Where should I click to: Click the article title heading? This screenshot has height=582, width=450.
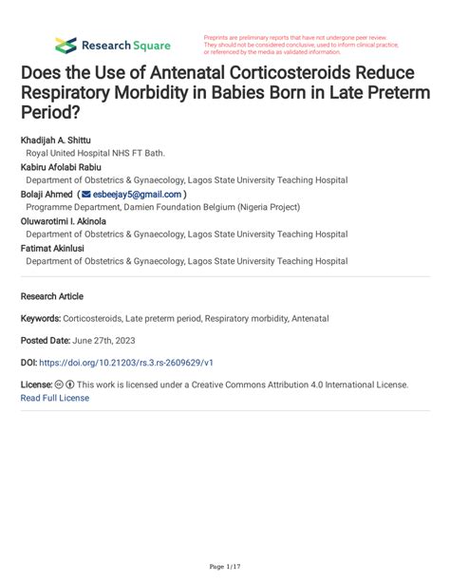pyautogui.click(x=225, y=92)
